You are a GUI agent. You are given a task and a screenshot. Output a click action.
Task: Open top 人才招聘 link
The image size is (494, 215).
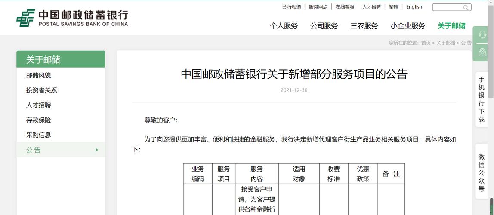371,7
